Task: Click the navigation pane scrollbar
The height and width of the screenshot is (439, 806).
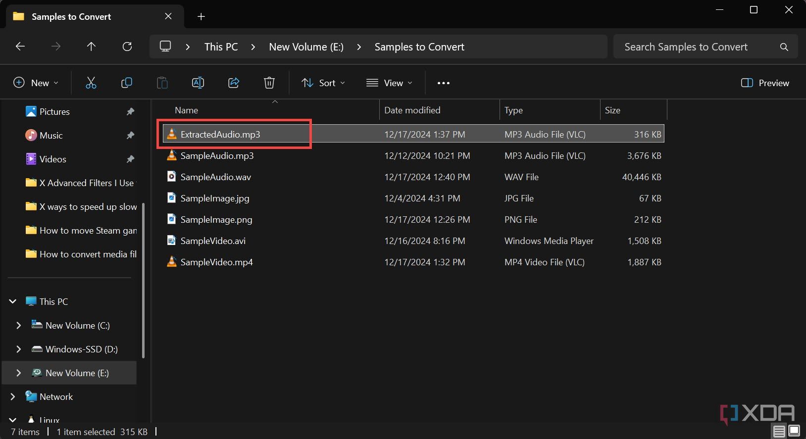Action: pos(144,280)
